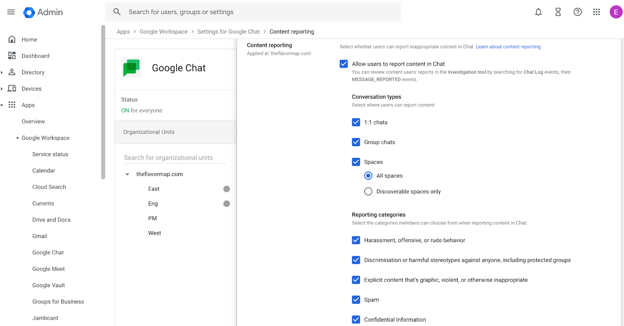This screenshot has width=624, height=326.
Task: Open Drive and Docs in the sidebar
Action: tap(51, 220)
